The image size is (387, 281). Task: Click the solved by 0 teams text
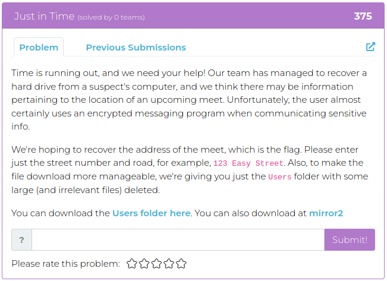[111, 17]
